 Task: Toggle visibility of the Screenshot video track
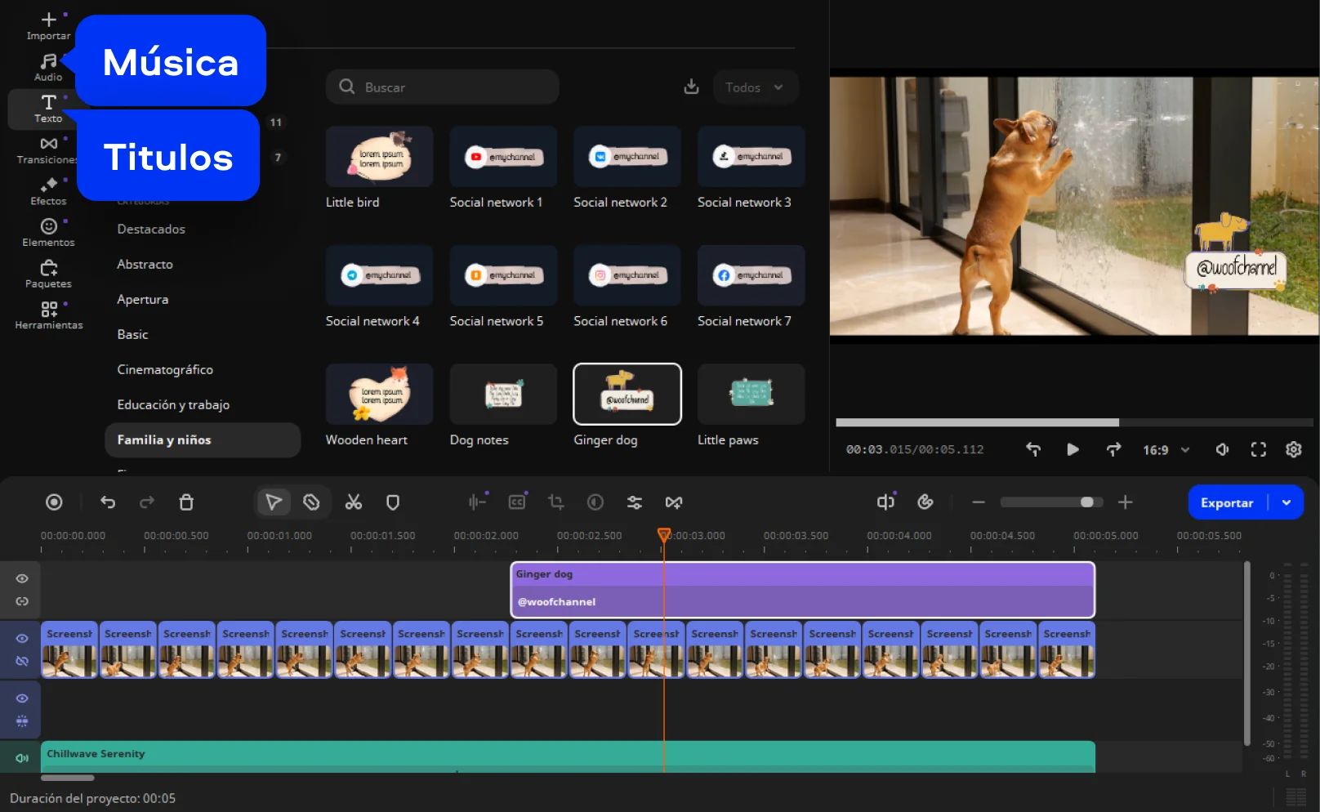coord(22,639)
